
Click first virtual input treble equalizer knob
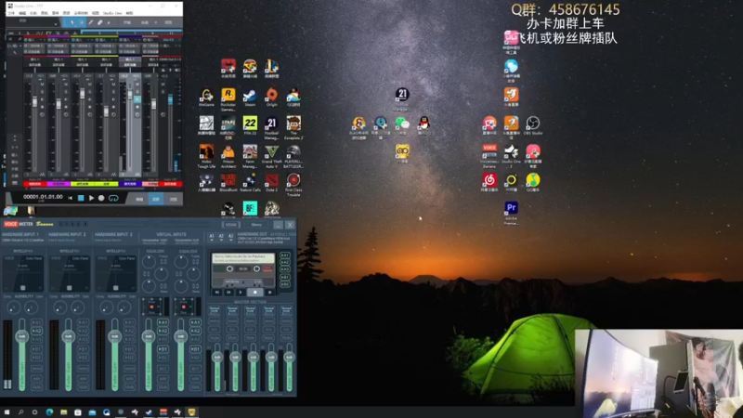pyautogui.click(x=149, y=261)
